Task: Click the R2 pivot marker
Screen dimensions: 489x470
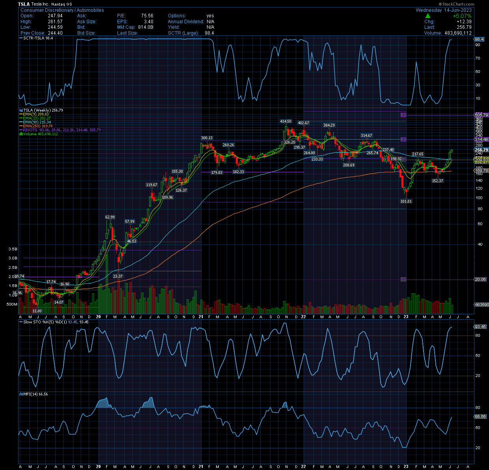Action: [x=403, y=115]
